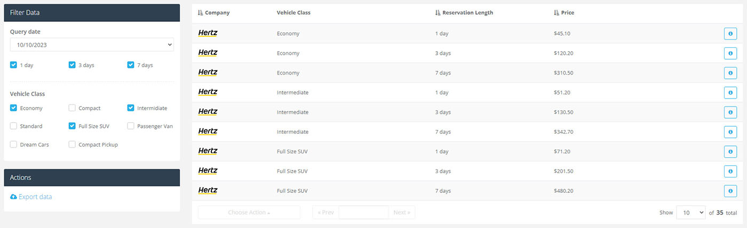Check the Passenger Van option

[x=131, y=126]
